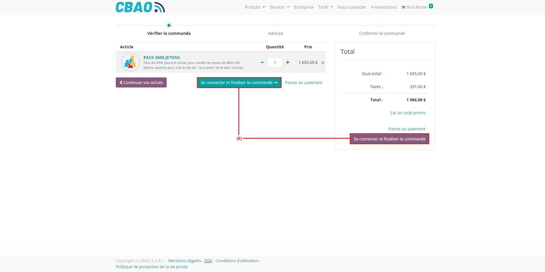This screenshot has width=545, height=272.
Task: Click Passer au paiement link in Total panel
Action: tap(407, 129)
